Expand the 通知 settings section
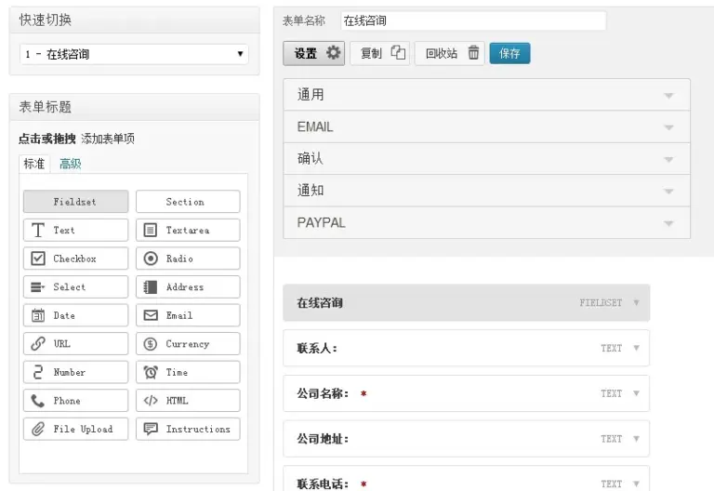 [486, 191]
